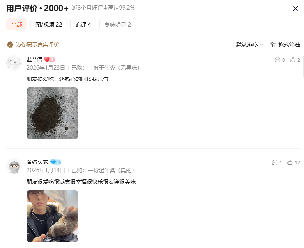Image resolution: width=304 pixels, height=248 pixels.
Task: Expand the 默认排序 sort dropdown
Action: tap(249, 45)
